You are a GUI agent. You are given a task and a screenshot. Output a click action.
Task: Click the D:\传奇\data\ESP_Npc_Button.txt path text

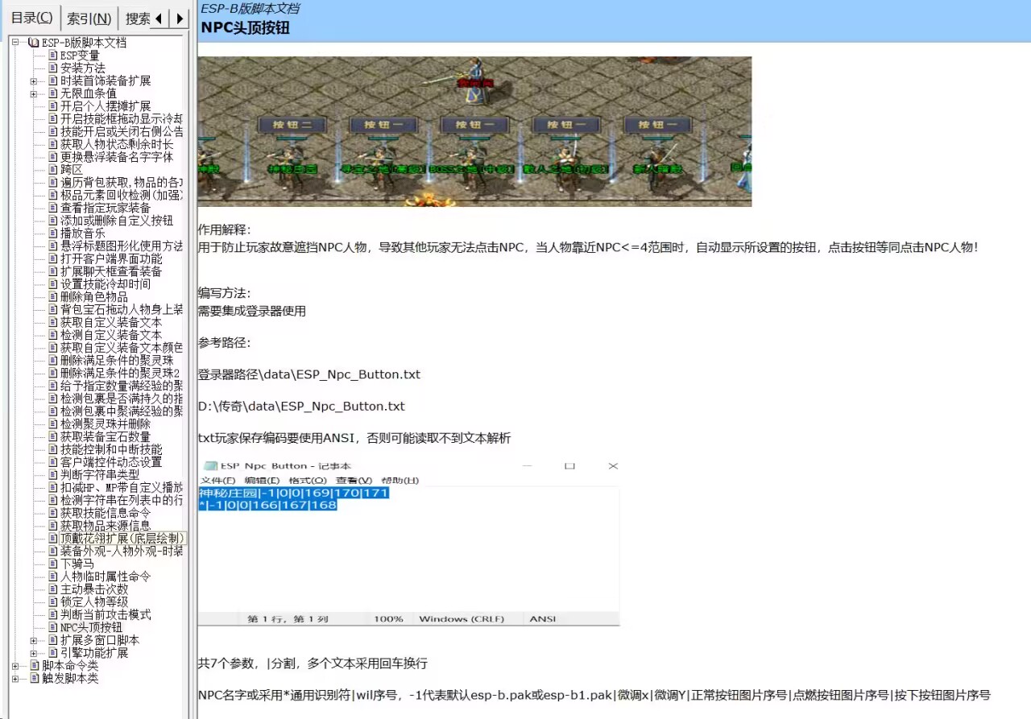pyautogui.click(x=301, y=407)
